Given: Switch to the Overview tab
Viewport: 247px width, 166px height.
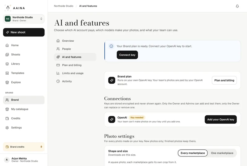Looking at the screenshot, I should 75,41.
